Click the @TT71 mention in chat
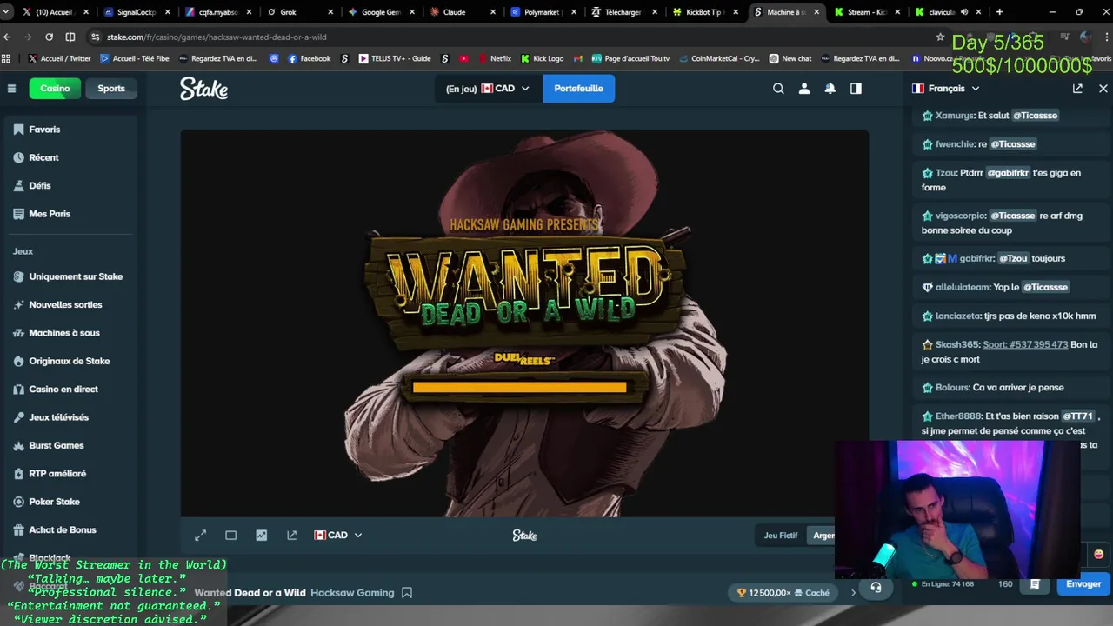The width and height of the screenshot is (1113, 626). point(1077,416)
